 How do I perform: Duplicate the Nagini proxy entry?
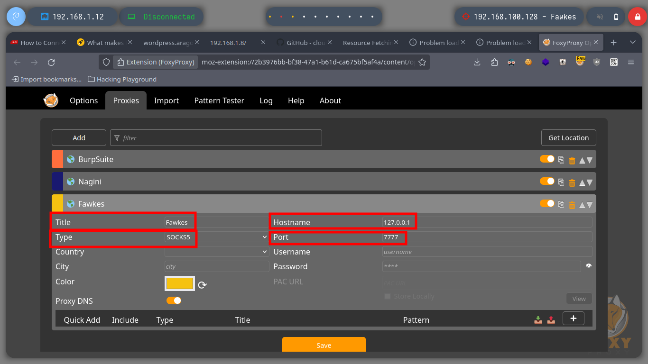click(561, 182)
